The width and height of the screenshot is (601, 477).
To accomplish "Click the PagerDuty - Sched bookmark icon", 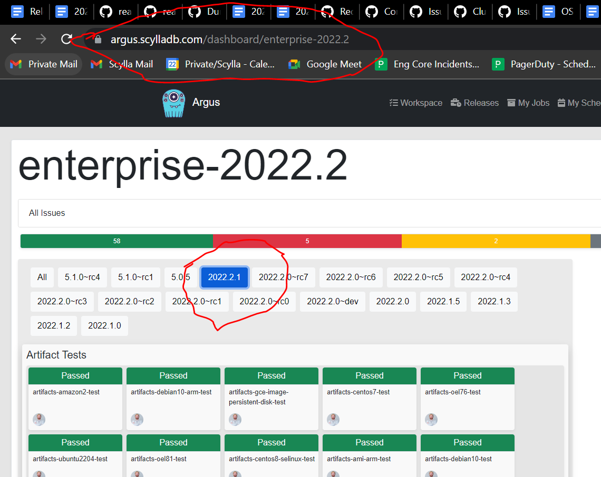I will point(498,64).
